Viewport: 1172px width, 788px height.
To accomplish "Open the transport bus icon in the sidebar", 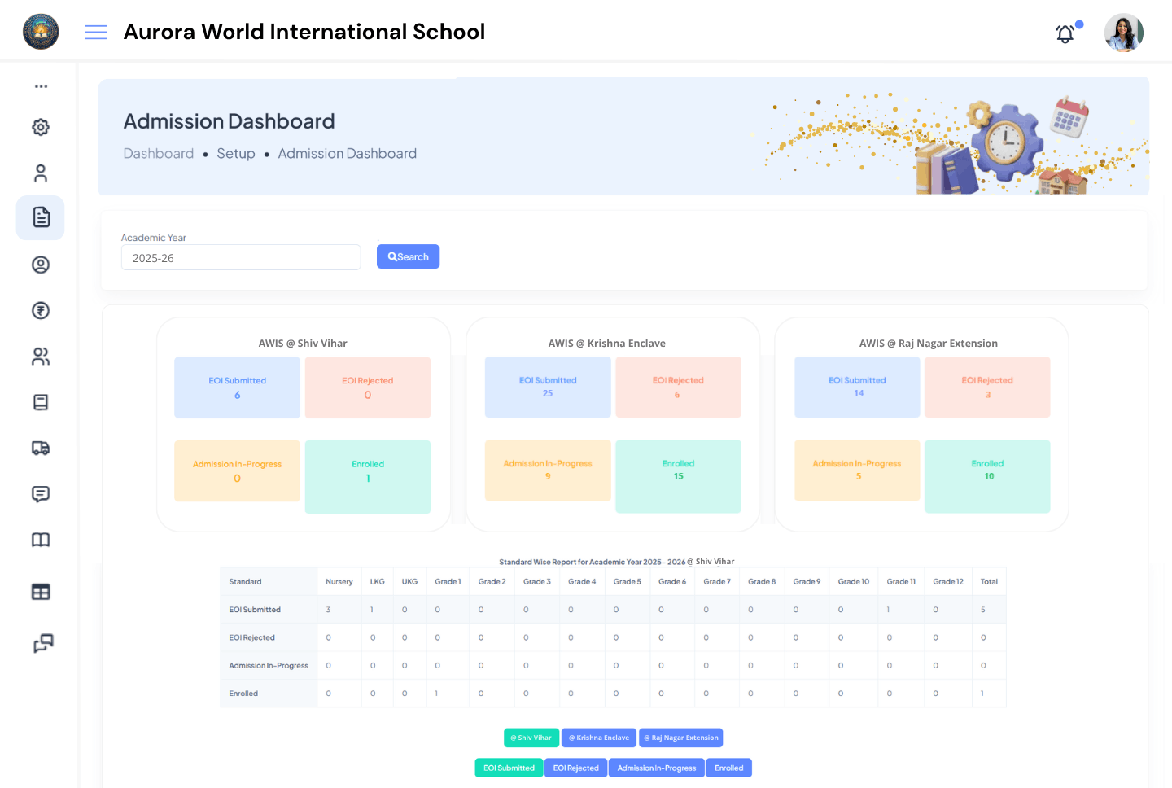I will [x=40, y=448].
